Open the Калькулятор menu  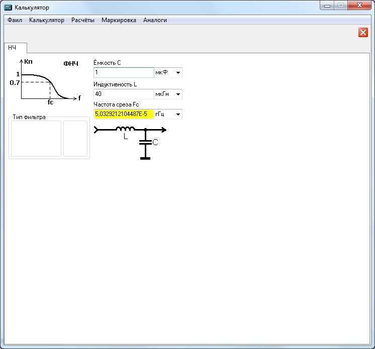(47, 21)
